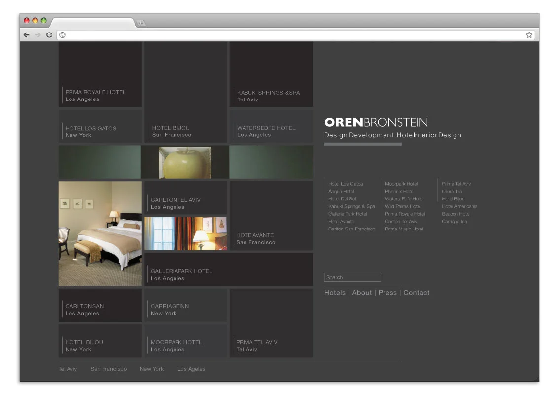This screenshot has width=559, height=395.
Task: Reload the page with the refresh icon
Action: [x=49, y=35]
